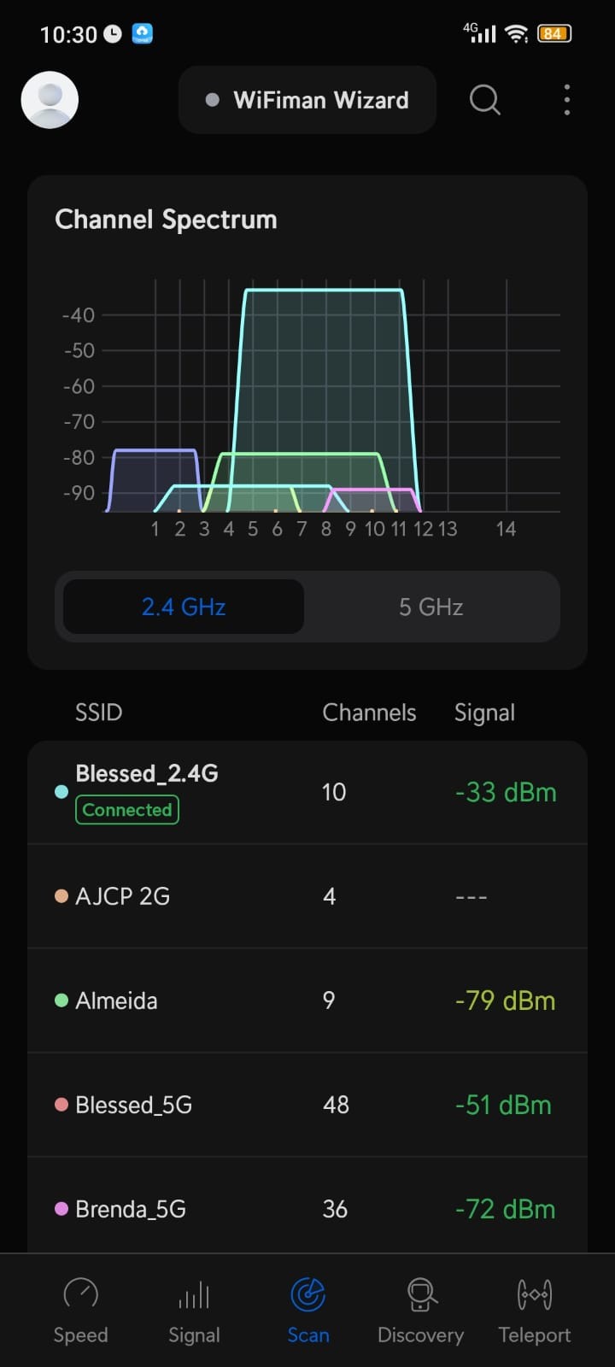The width and height of the screenshot is (615, 1367).
Task: Select the Scan radar tab
Action: (307, 1295)
